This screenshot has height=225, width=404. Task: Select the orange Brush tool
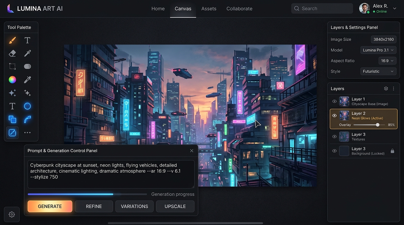tap(12, 40)
